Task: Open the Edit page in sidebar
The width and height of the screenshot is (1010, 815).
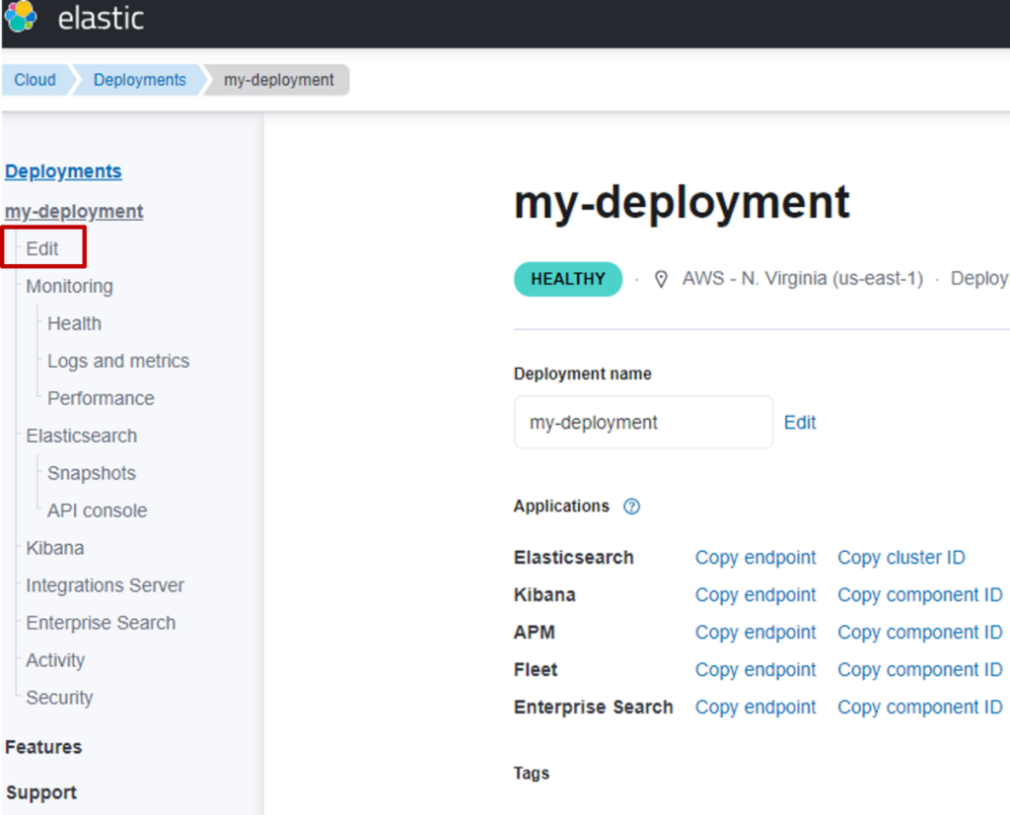Action: click(x=42, y=249)
